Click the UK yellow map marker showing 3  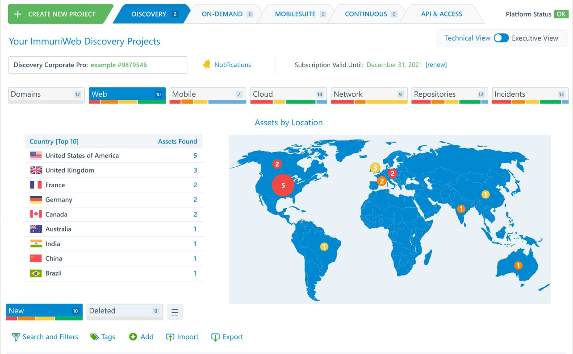[375, 168]
